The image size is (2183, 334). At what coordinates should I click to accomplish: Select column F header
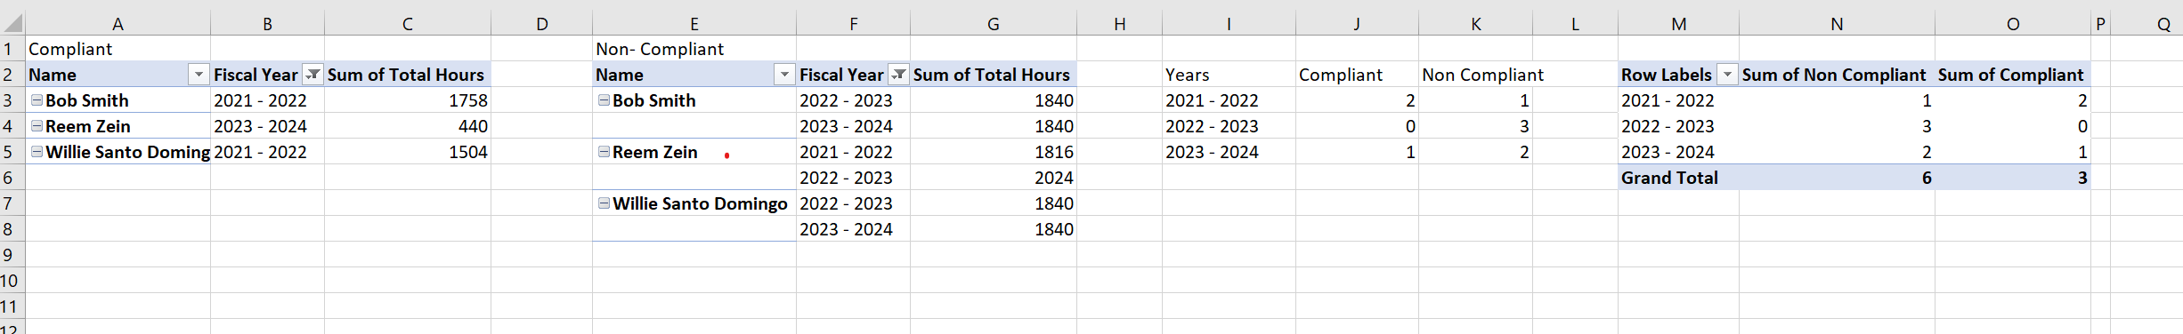point(854,24)
